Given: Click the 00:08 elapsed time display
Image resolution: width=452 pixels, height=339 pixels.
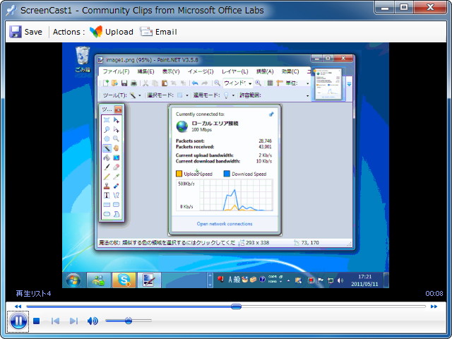Looking at the screenshot, I should (x=434, y=294).
